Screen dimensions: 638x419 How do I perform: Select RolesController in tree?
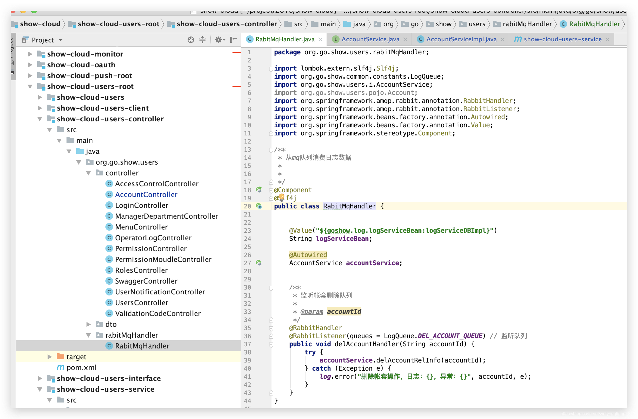coord(141,270)
